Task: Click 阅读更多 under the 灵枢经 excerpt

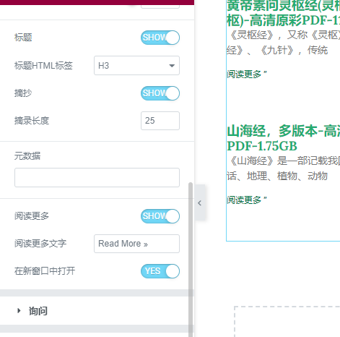Action: (247, 74)
